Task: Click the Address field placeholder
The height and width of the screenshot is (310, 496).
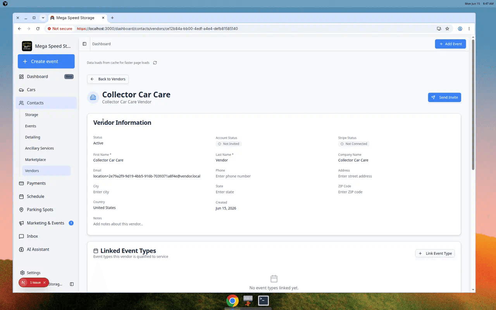Action: tap(355, 176)
